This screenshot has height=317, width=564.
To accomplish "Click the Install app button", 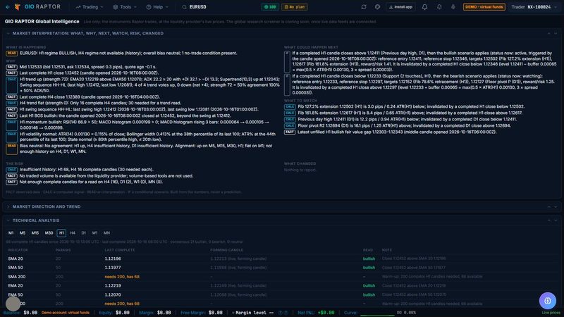I will click(400, 7).
